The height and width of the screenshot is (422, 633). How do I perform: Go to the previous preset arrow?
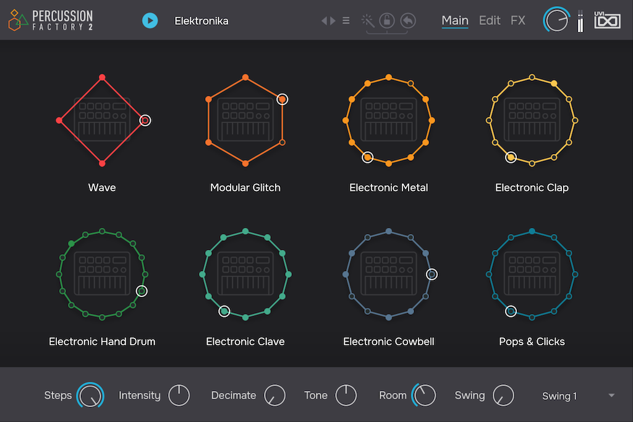[324, 20]
